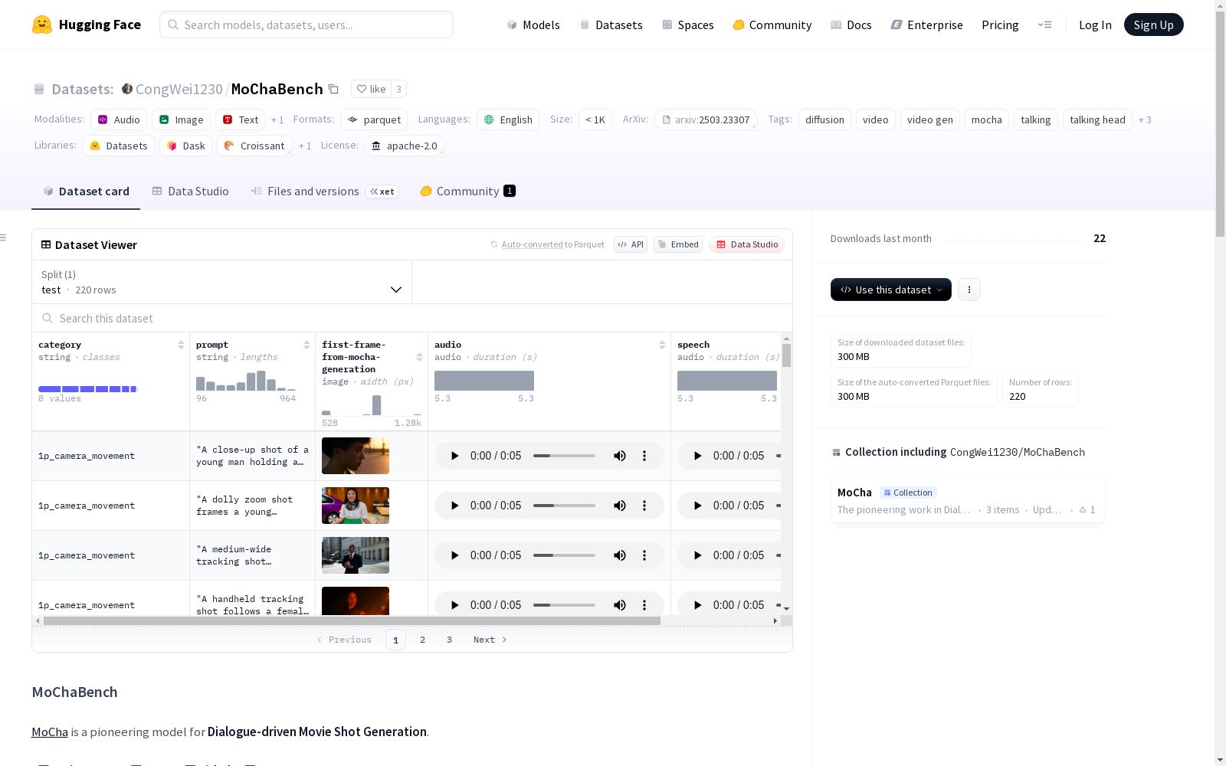Open the woman in green dress thumbnail
The height and width of the screenshot is (766, 1226).
pos(356,506)
